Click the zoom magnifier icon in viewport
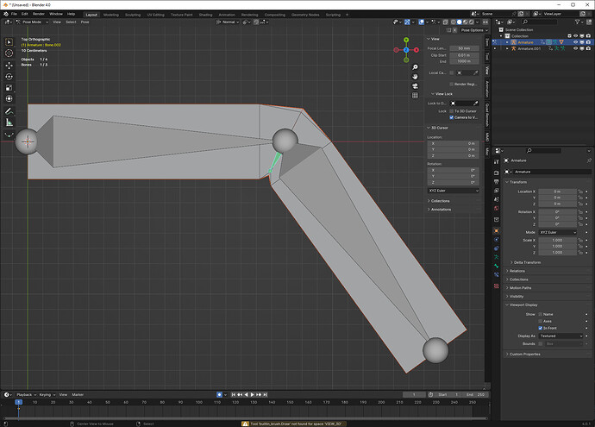This screenshot has width=595, height=427. tap(415, 67)
